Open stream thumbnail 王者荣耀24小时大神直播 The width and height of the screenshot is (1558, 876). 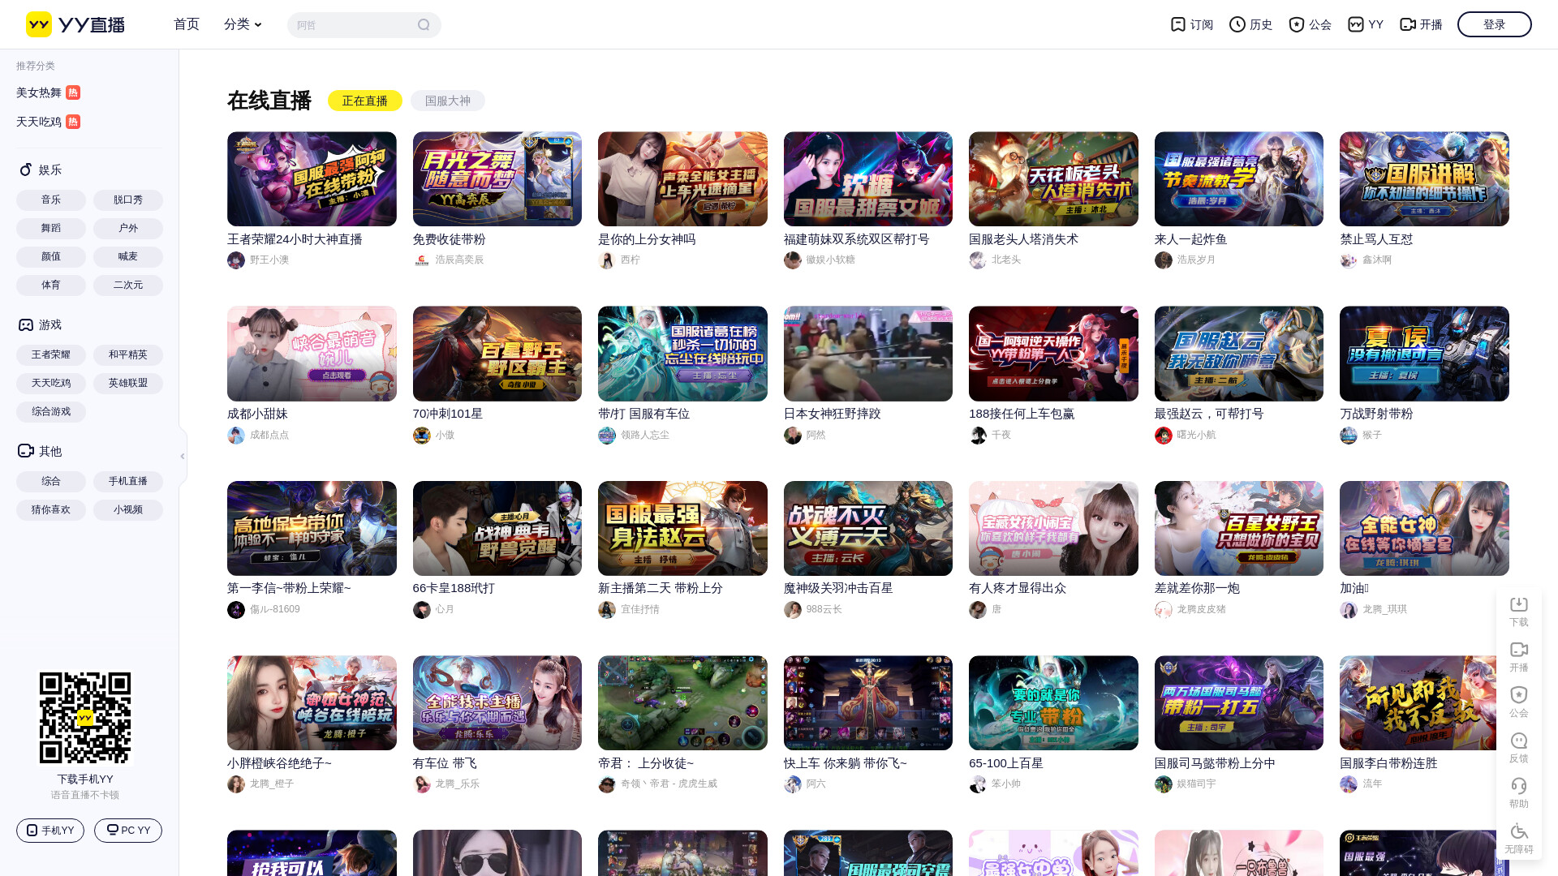312,179
